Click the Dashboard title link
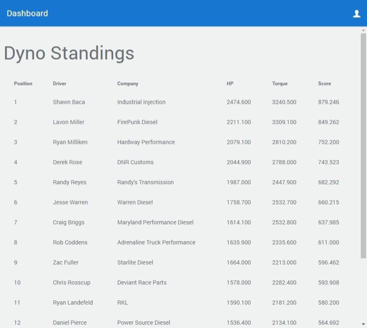Viewport: 367px width, 328px height. click(28, 13)
